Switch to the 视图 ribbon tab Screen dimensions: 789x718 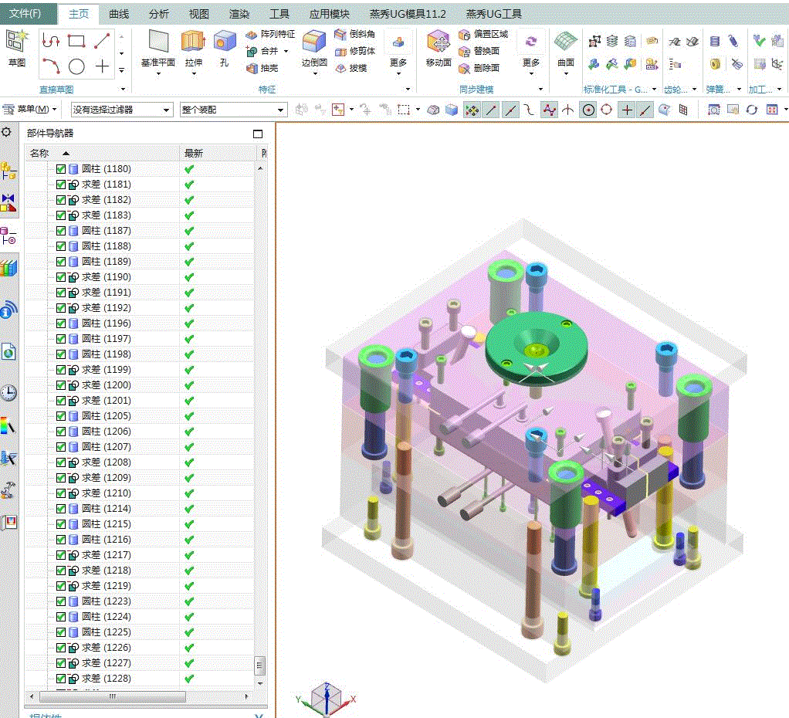198,14
